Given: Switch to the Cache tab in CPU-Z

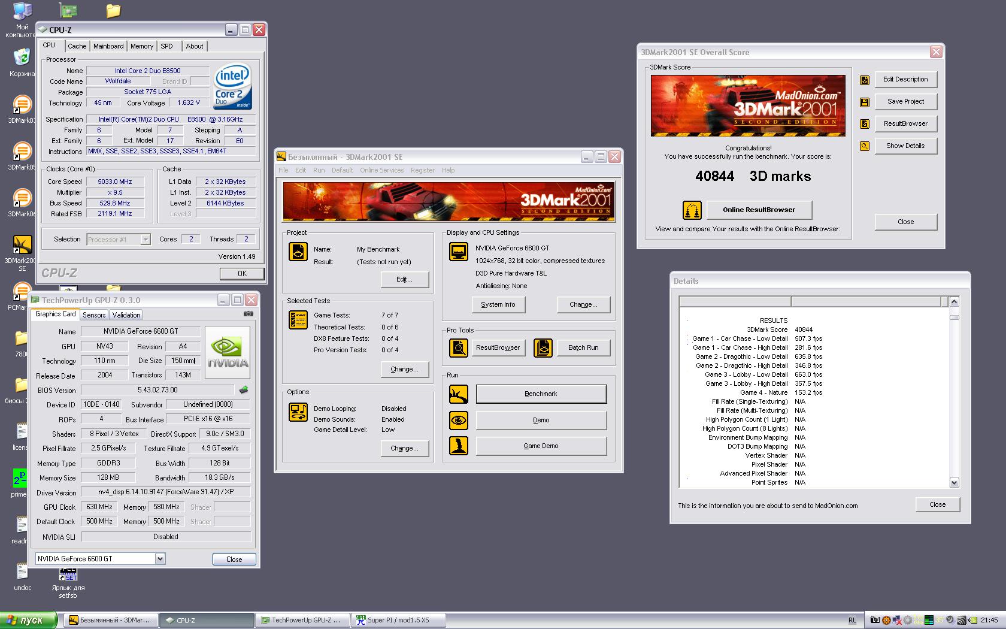Looking at the screenshot, I should 77,46.
